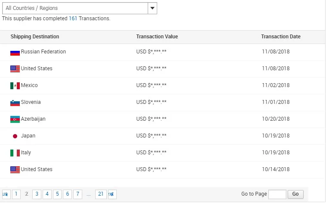Go to page 1 of transactions

(16, 194)
